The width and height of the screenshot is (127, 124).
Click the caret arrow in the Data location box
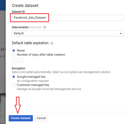[x=121, y=33]
